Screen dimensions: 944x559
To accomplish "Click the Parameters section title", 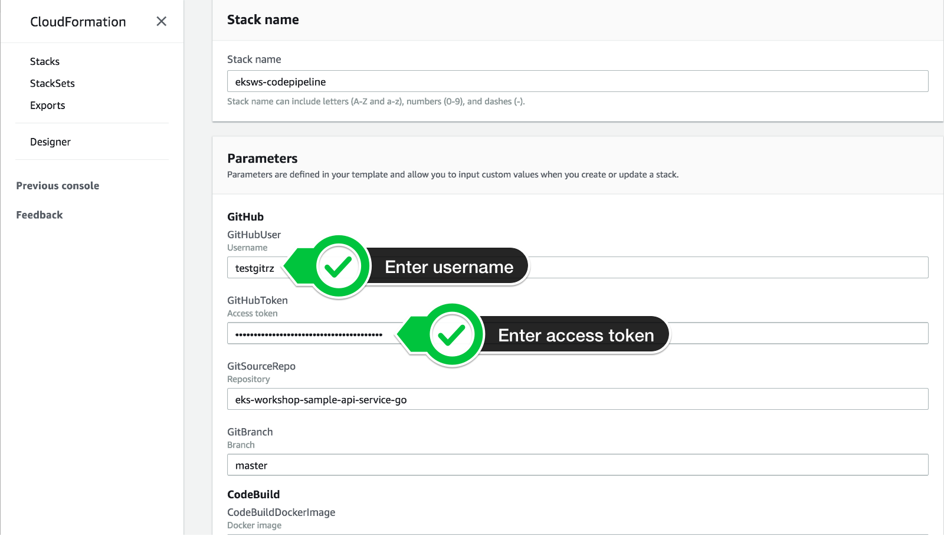I will coord(262,158).
